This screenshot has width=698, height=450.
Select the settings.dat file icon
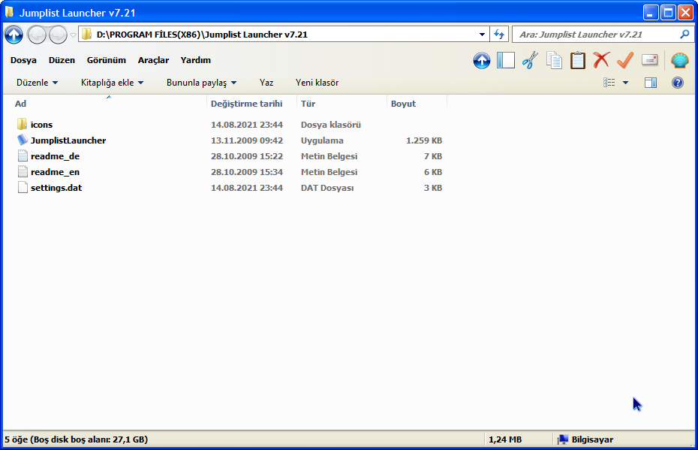pos(23,188)
